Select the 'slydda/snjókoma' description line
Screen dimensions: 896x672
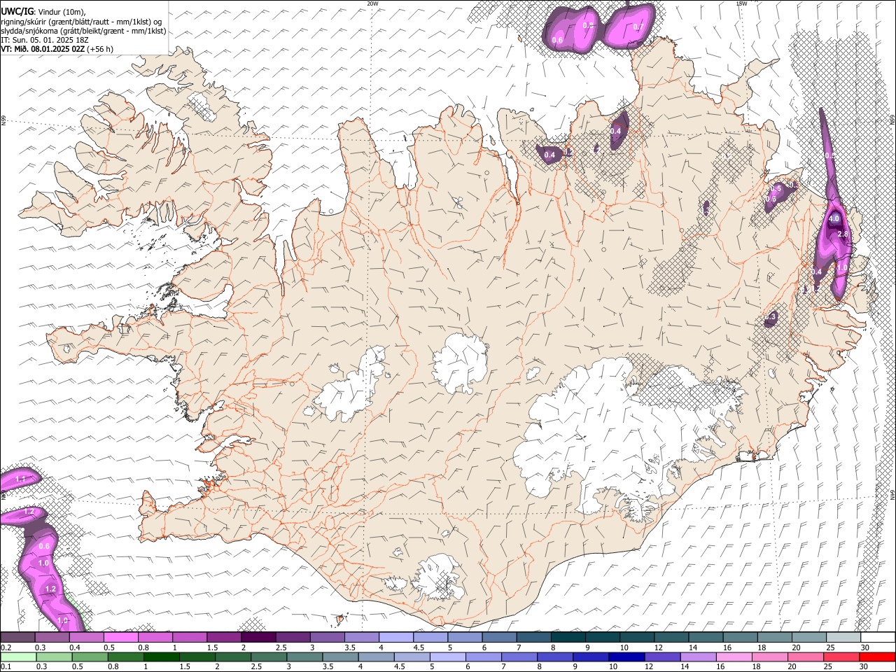tap(83, 31)
